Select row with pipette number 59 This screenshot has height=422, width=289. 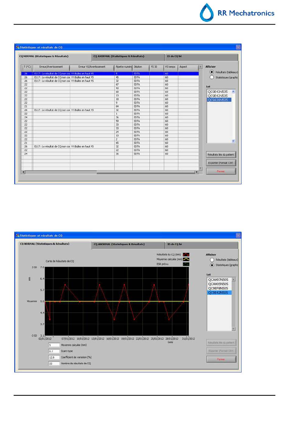(x=110, y=121)
